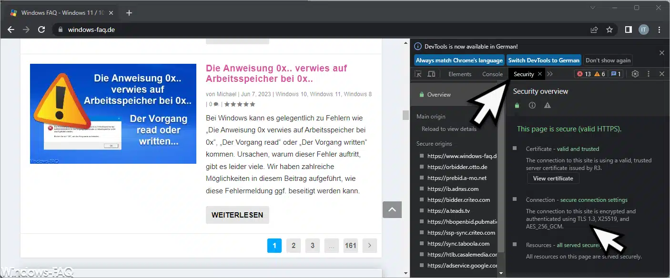Go back to the previous page
This screenshot has height=278, width=670.
(x=11, y=30)
